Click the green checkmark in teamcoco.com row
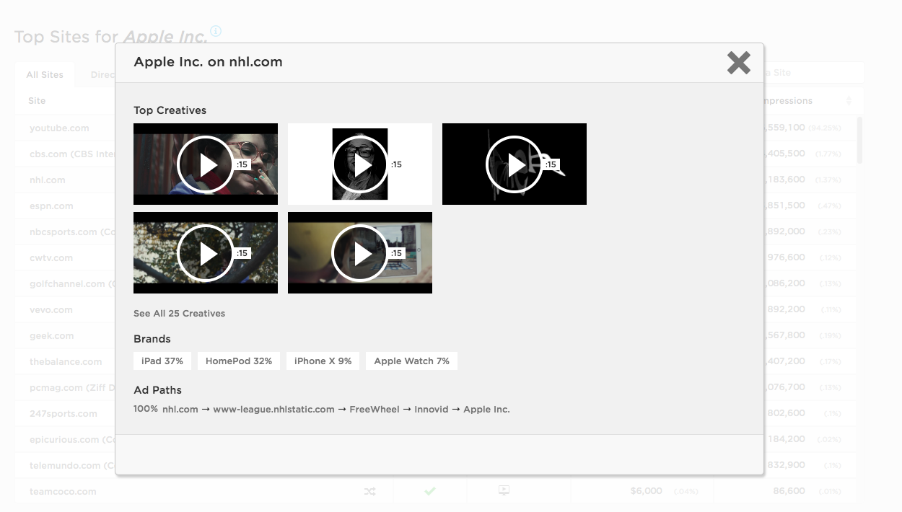The width and height of the screenshot is (902, 512). point(430,491)
